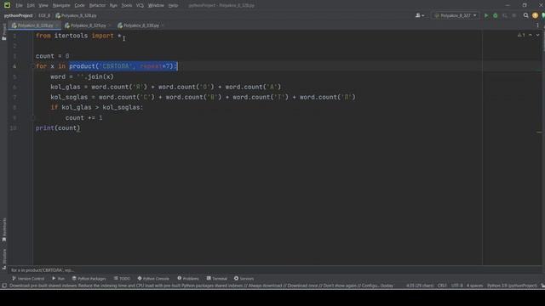Open the Code menu
Screen dimensions: 545x306
[x=79, y=5]
